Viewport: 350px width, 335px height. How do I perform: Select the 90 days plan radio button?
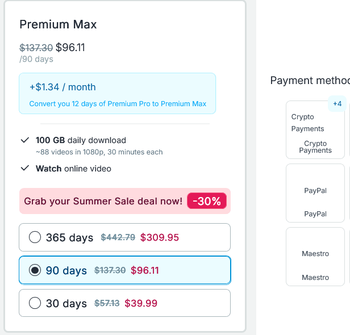[35, 270]
